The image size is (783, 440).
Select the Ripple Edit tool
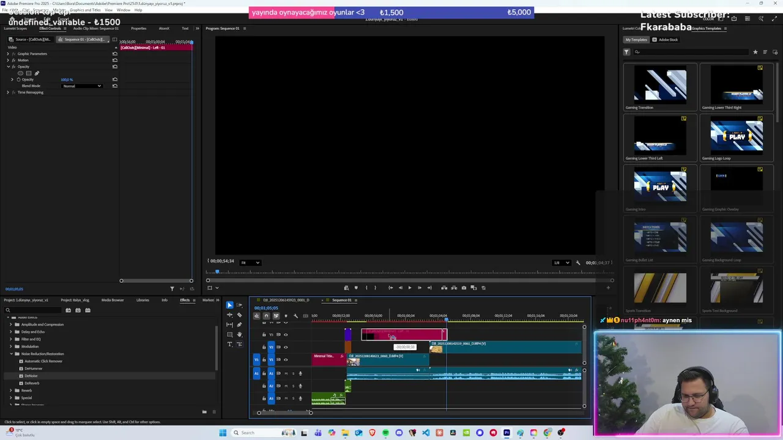pyautogui.click(x=229, y=315)
